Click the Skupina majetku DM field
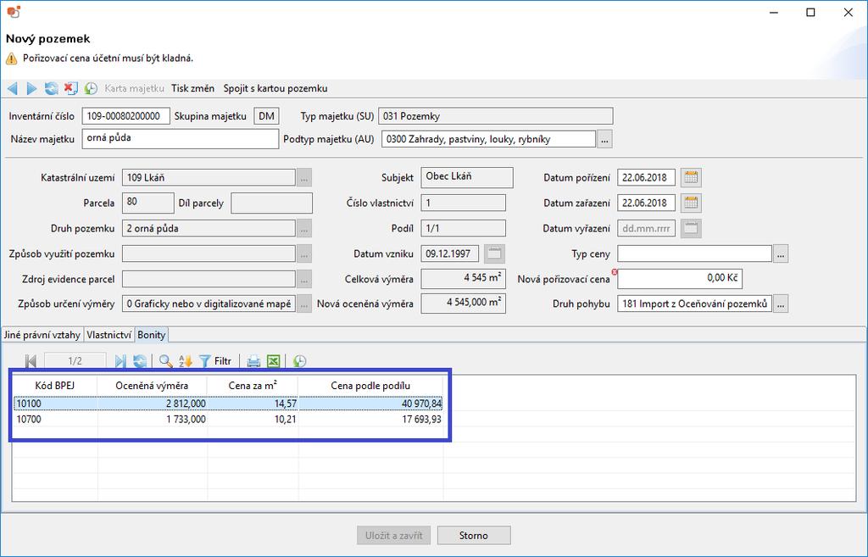The image size is (868, 557). [x=266, y=116]
